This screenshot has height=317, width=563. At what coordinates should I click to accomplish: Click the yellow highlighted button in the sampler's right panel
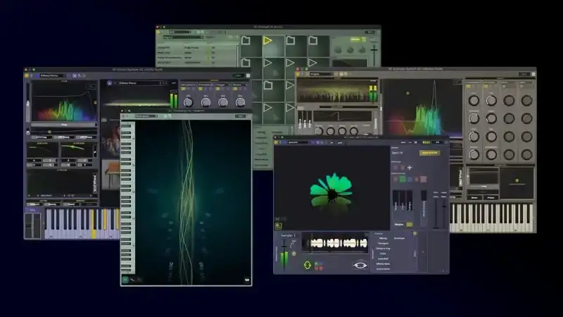pyautogui.click(x=430, y=153)
